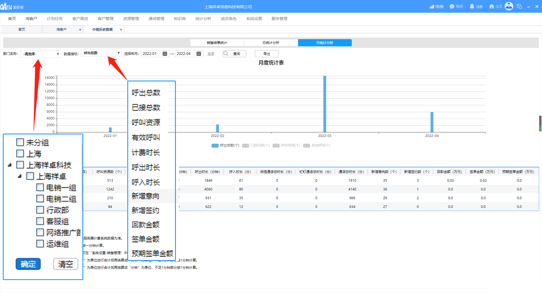The height and width of the screenshot is (293, 542).
Task: Toggle 有效呼叫 legend swatch
Action: [307, 145]
